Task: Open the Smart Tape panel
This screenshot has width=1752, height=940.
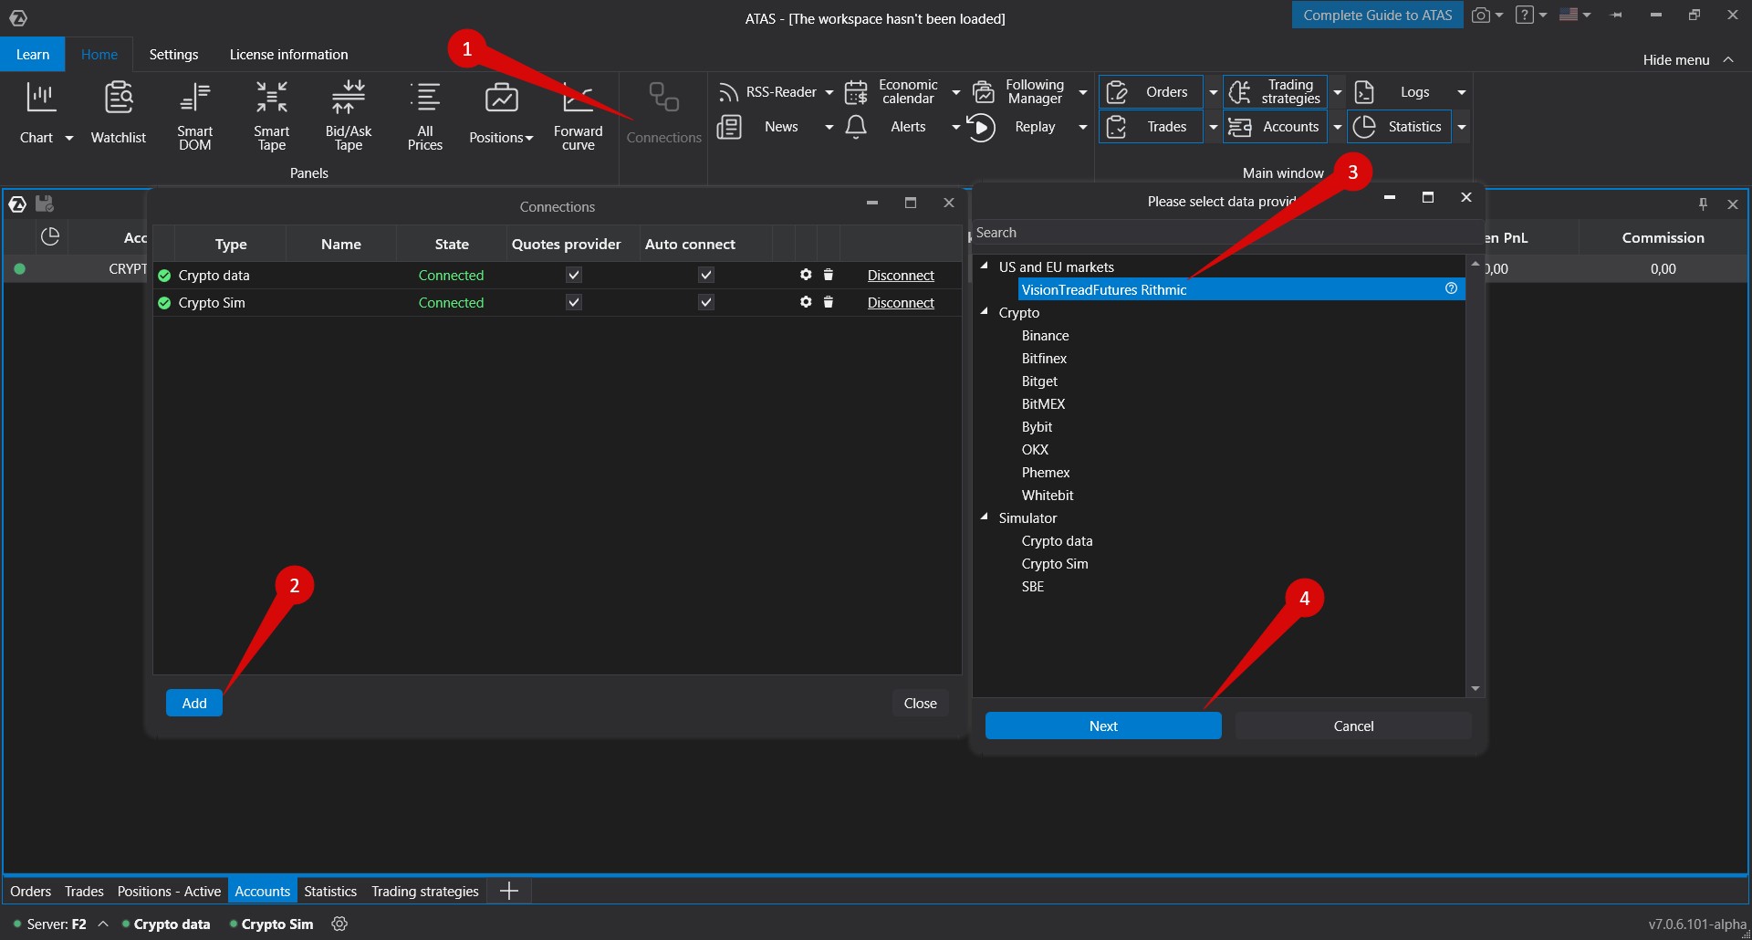Action: pos(271,114)
